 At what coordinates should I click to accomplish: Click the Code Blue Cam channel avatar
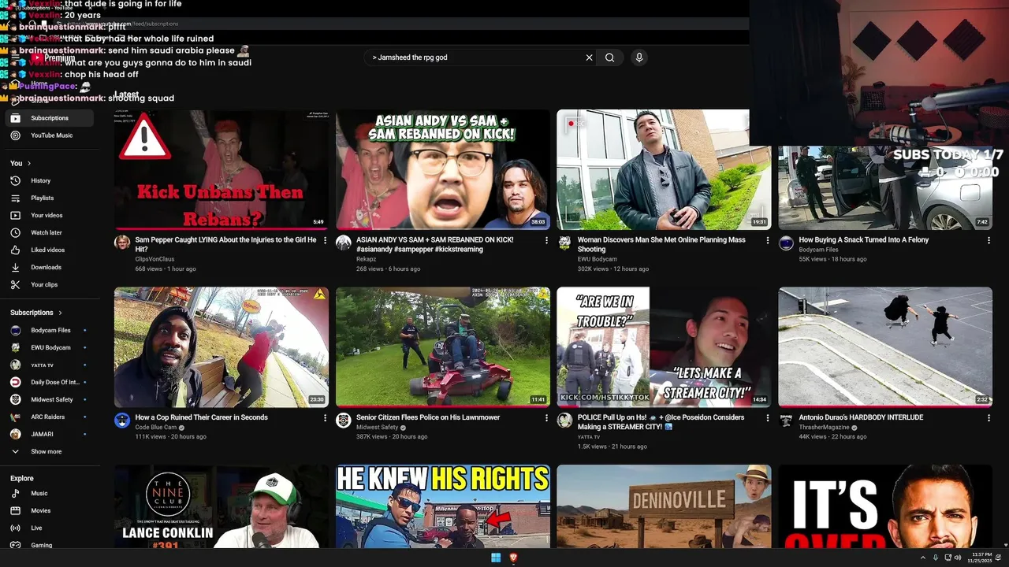[x=122, y=421]
